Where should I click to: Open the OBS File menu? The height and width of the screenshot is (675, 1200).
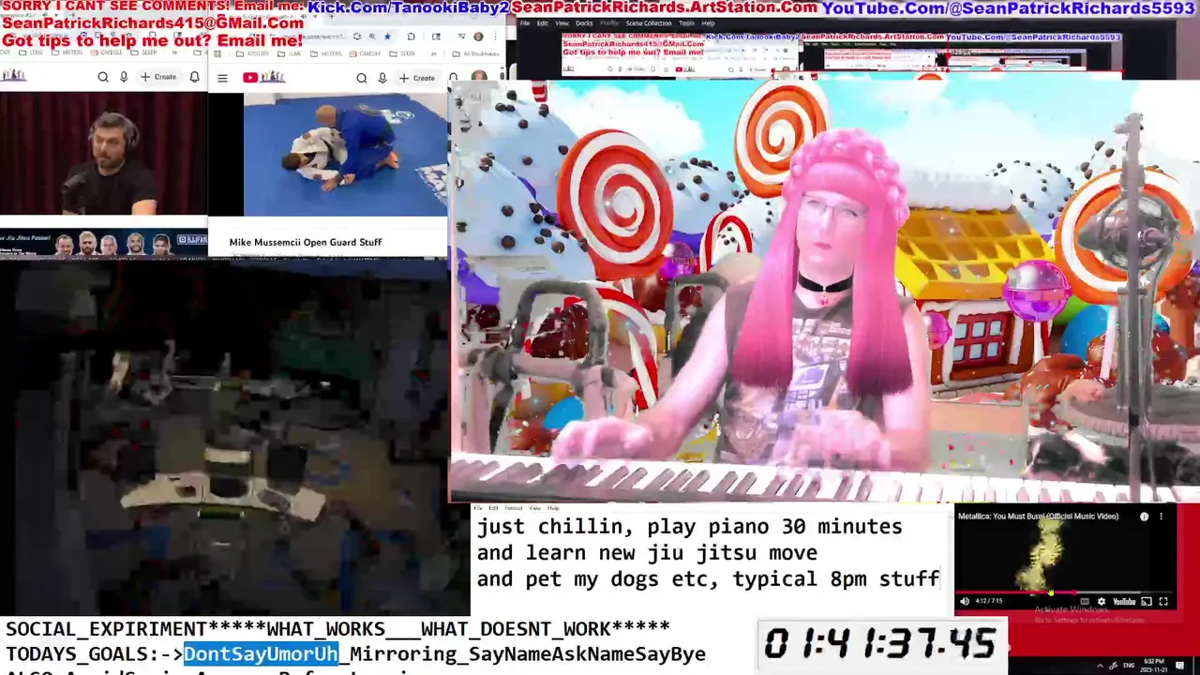525,23
